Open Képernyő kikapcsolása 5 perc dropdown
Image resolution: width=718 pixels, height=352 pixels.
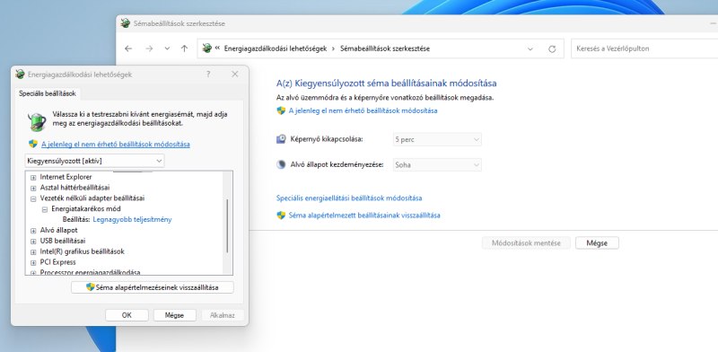(437, 139)
